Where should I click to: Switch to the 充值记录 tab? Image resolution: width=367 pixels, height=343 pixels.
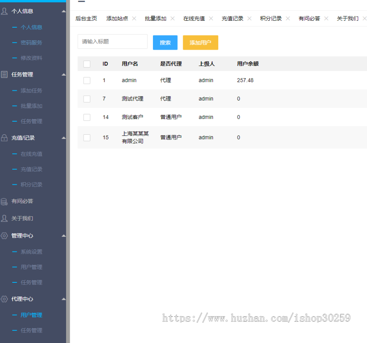(x=232, y=18)
